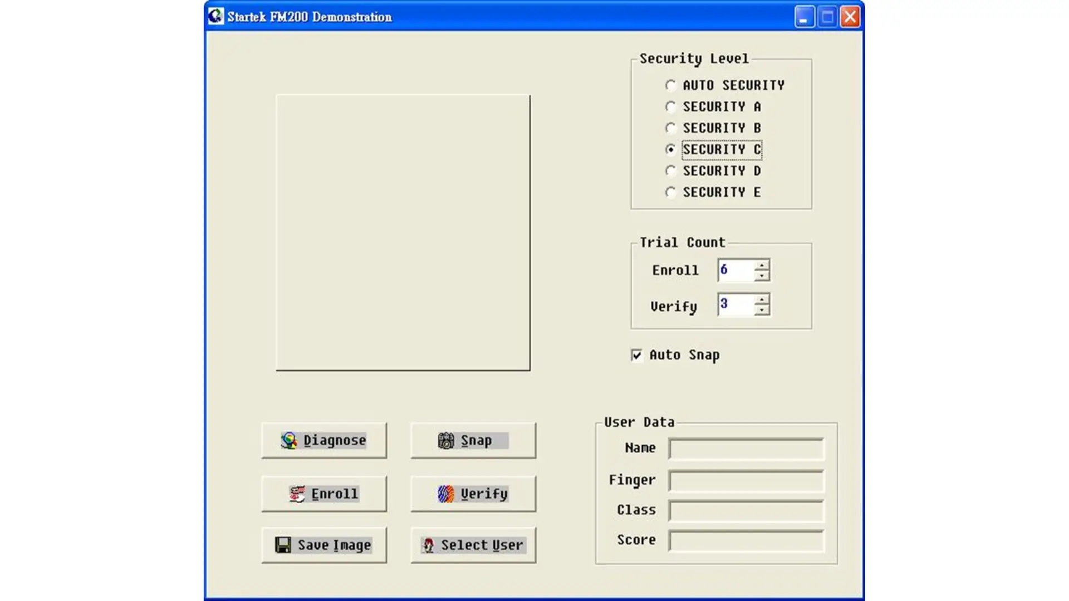
Task: Click the fingerprint icon on Verify
Action: pyautogui.click(x=446, y=494)
